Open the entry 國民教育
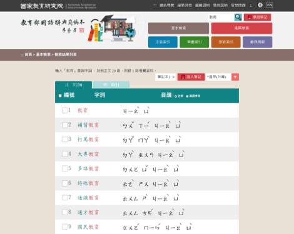Viewport: 294px width, 234px height. tap(88, 227)
